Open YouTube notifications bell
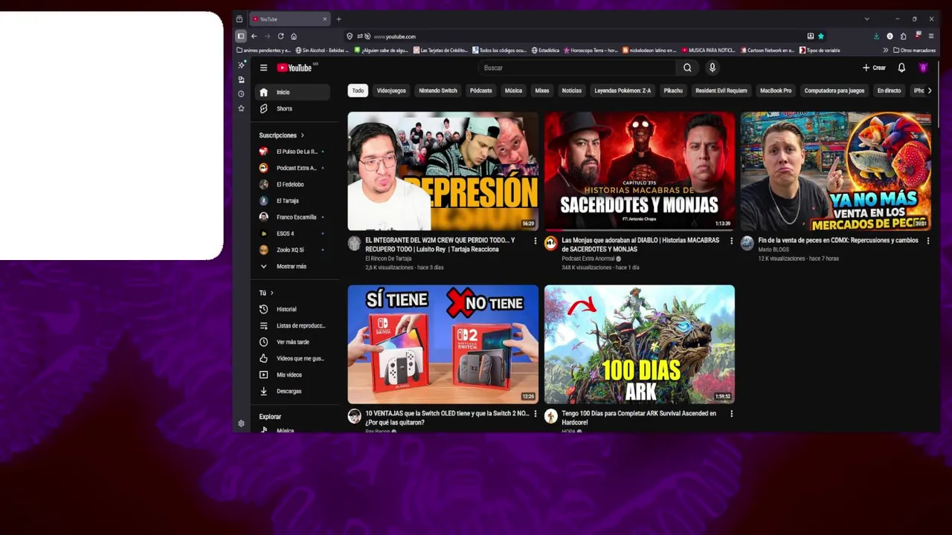This screenshot has width=952, height=535. [901, 68]
